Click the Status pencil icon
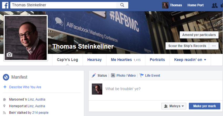The image size is (223, 116). [x=94, y=76]
